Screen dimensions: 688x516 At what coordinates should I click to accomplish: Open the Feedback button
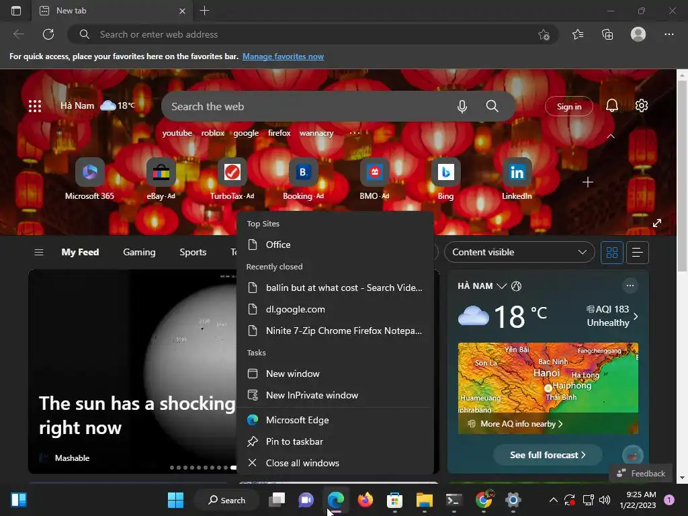pyautogui.click(x=640, y=474)
